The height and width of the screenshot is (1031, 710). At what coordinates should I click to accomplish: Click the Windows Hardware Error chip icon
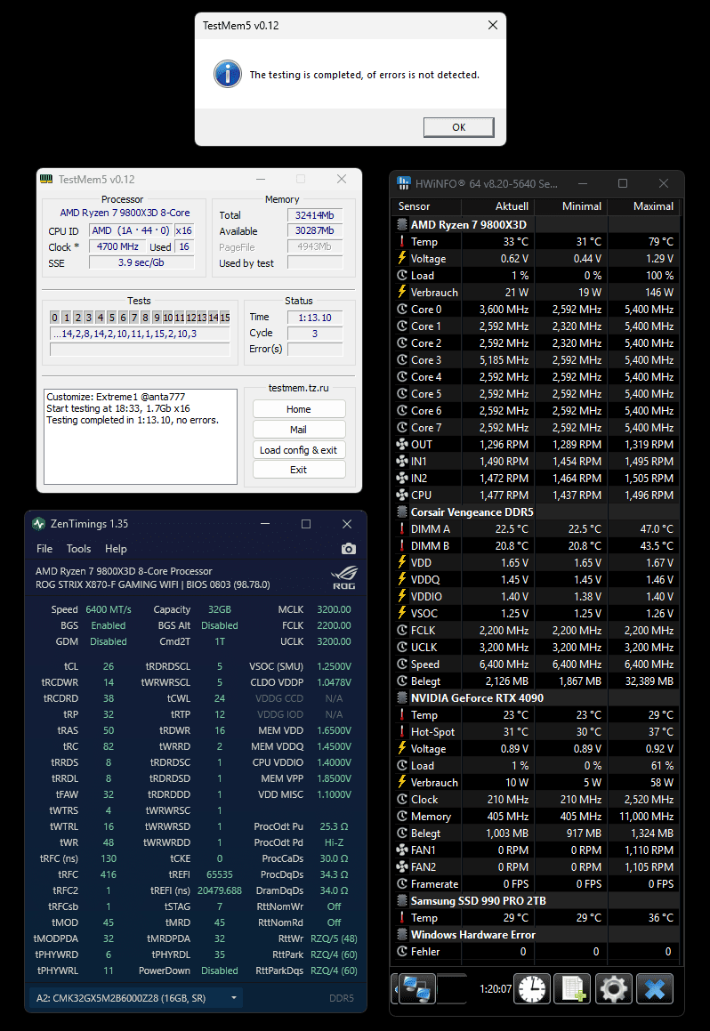[x=402, y=934]
